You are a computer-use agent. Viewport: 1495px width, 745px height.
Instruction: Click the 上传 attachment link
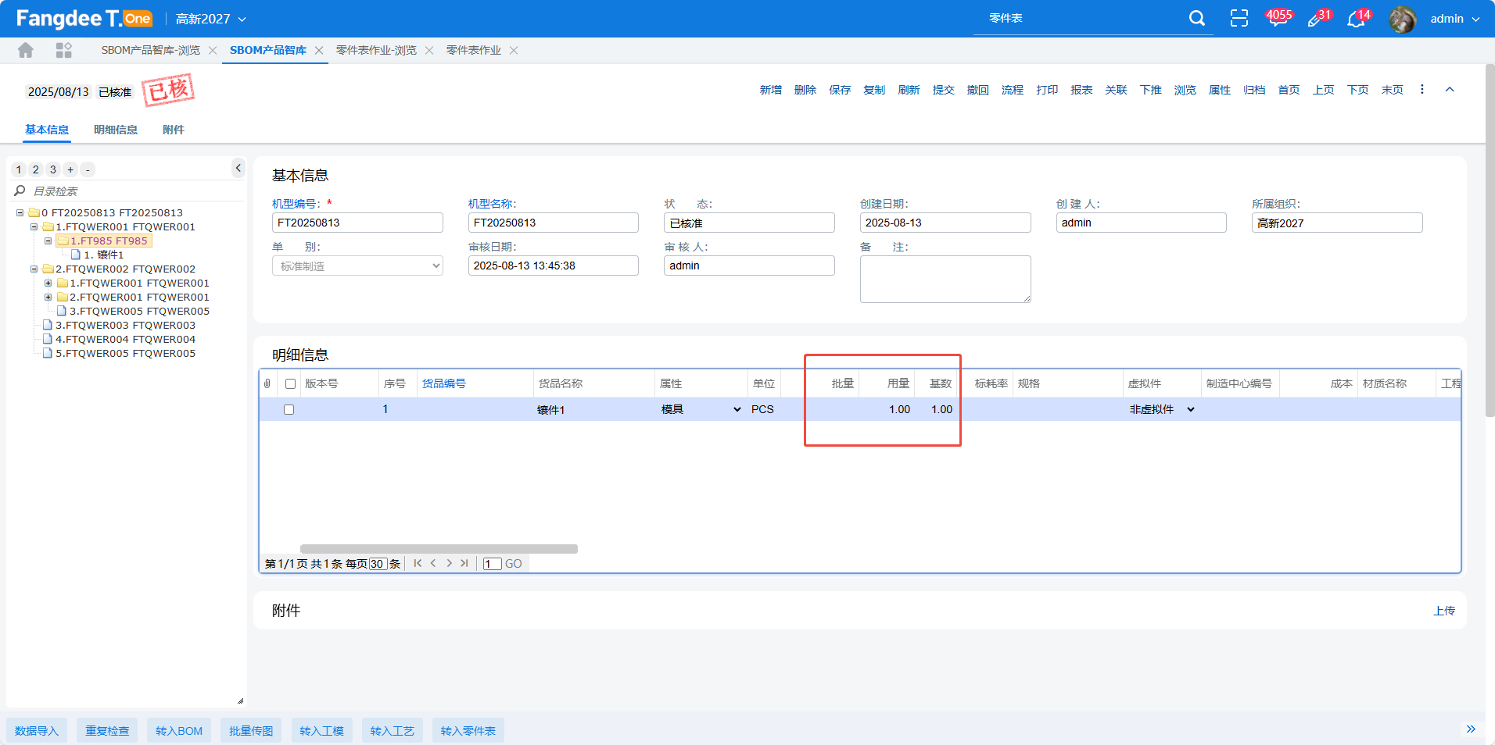(x=1443, y=611)
